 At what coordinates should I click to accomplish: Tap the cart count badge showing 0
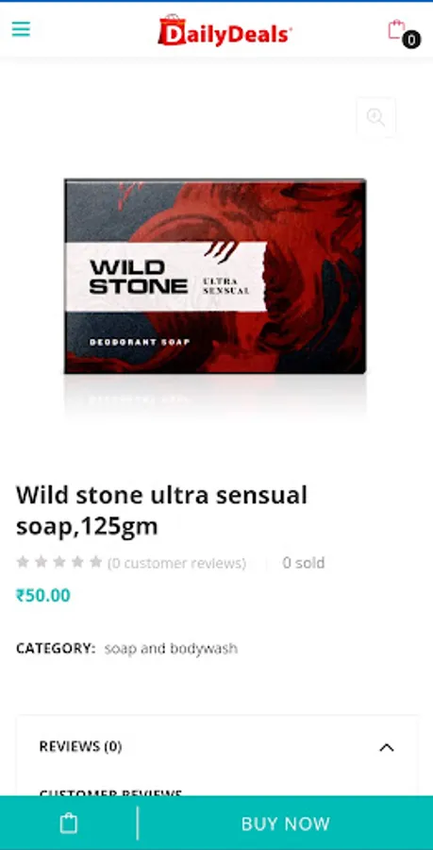pos(411,40)
